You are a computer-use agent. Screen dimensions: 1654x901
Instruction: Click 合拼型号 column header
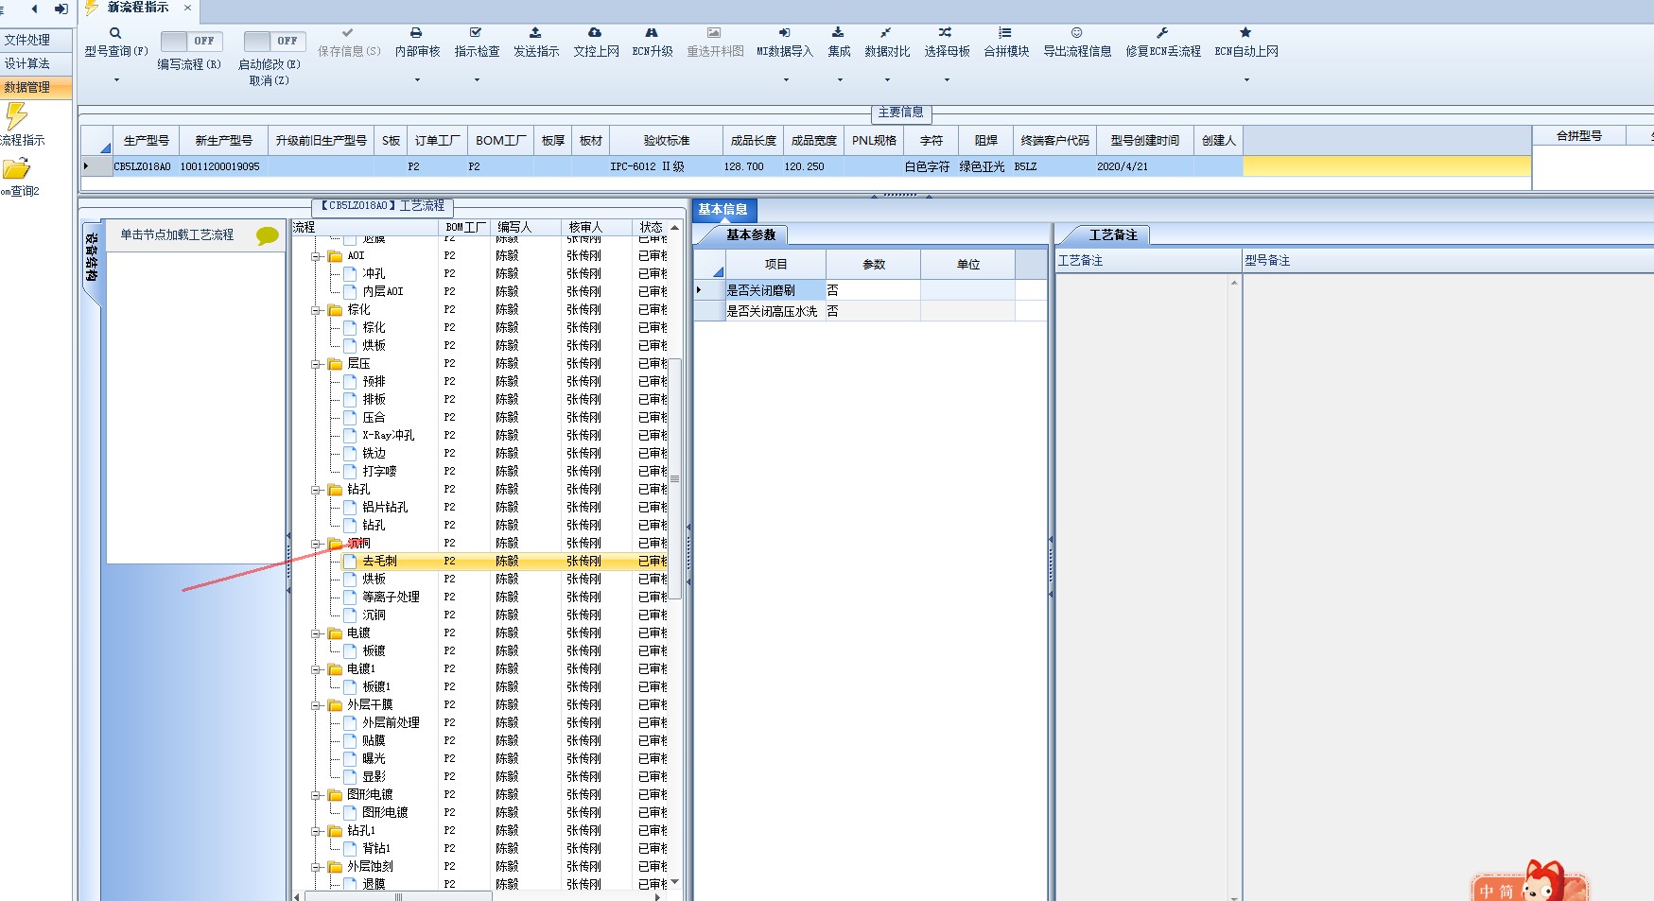point(1579,136)
